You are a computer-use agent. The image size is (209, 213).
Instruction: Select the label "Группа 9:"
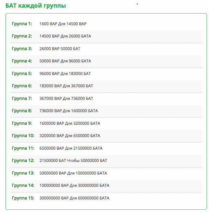click(22, 123)
